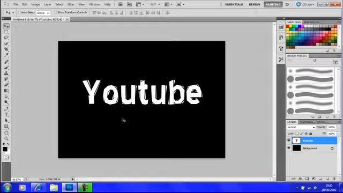Toggle lock position icon
Viewport: 343px width, 193px height.
(306, 133)
